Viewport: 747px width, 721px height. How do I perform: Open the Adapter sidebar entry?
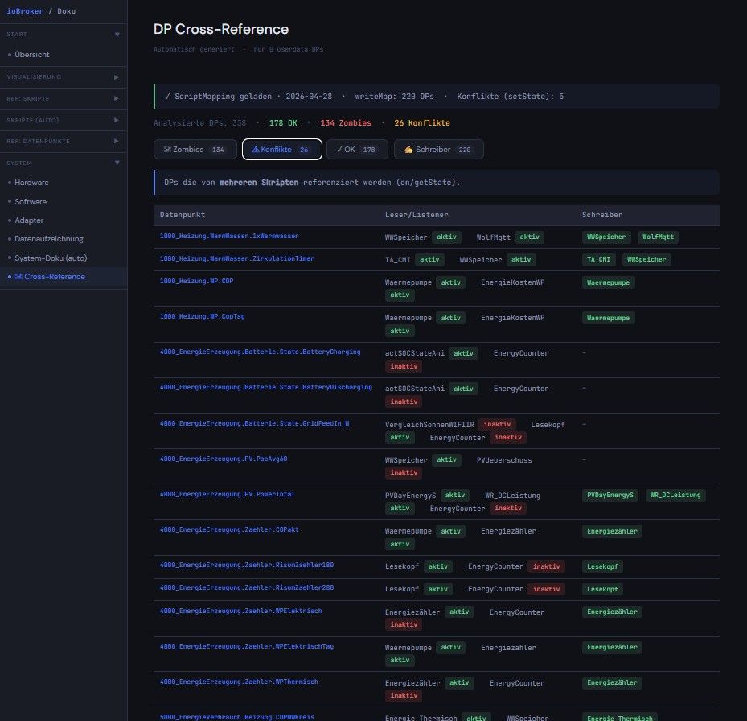pos(29,220)
